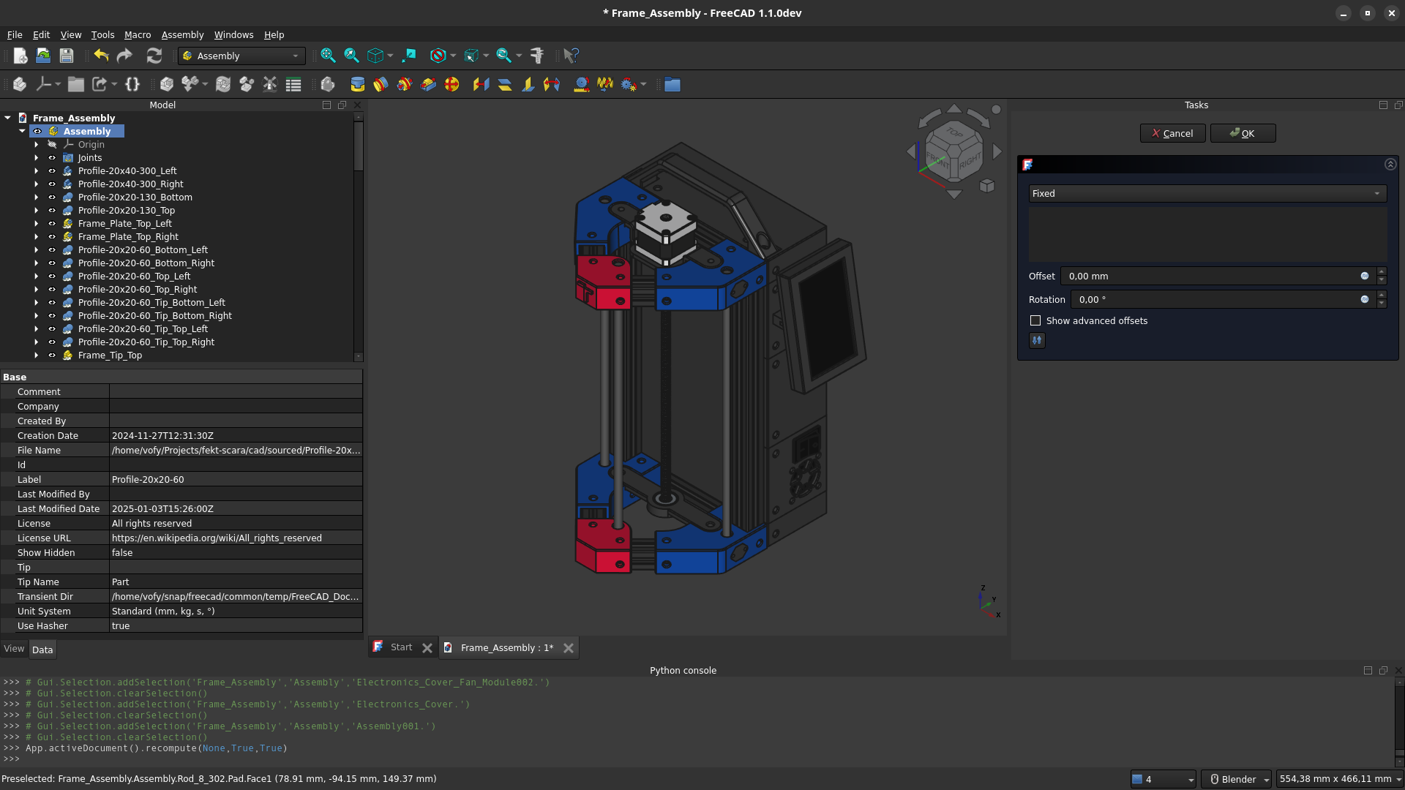Create a Parallel joint
This screenshot has width=1405, height=790.
(x=504, y=85)
